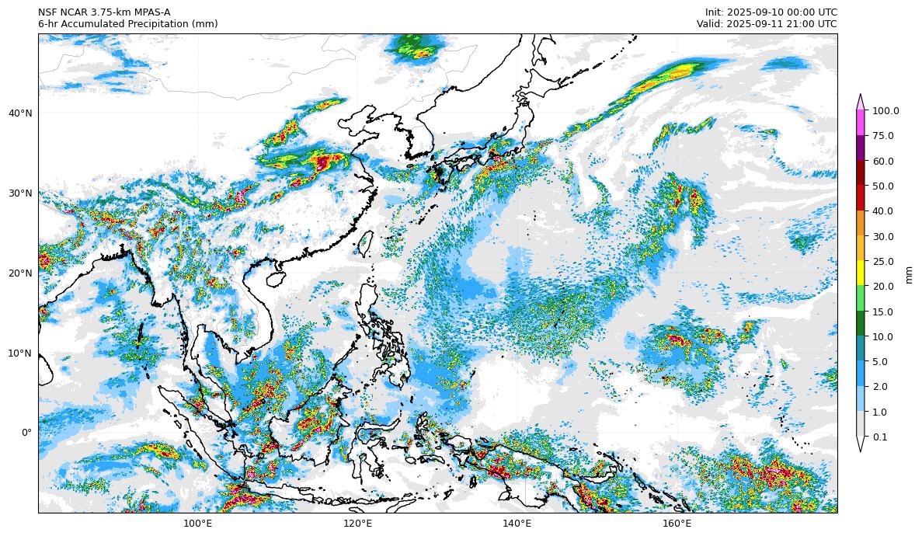
Task: Click the 100°E longitude axis label
Action: click(197, 524)
